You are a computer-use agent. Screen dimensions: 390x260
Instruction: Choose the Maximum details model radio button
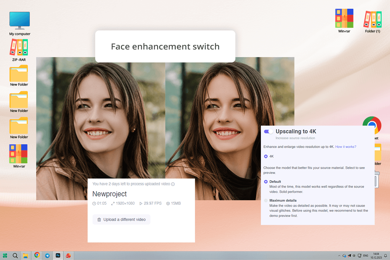click(x=265, y=201)
